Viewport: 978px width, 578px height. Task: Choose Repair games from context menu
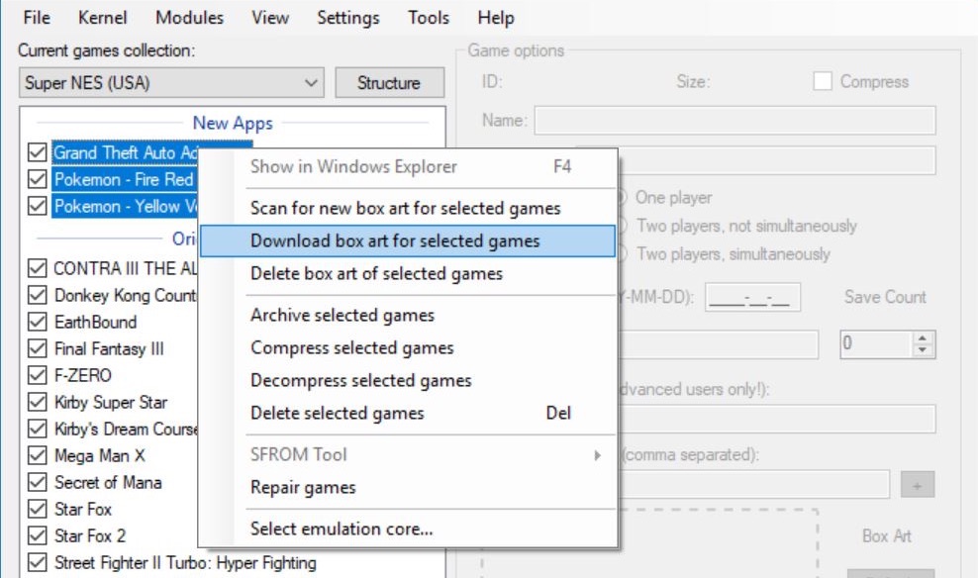408,488
